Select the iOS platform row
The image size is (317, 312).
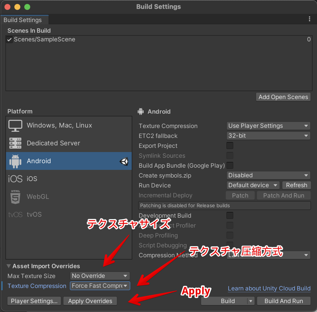coord(69,179)
